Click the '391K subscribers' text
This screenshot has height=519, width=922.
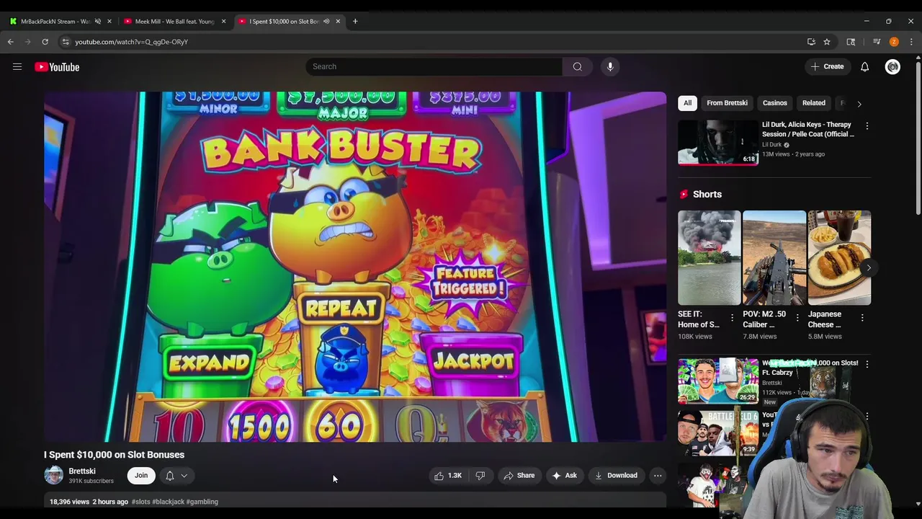(x=91, y=482)
